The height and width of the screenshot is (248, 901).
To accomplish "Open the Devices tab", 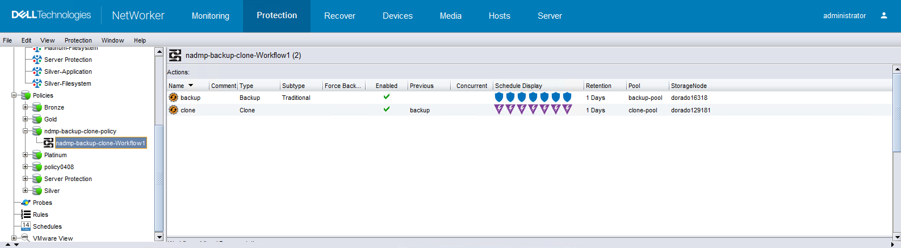I will [397, 16].
